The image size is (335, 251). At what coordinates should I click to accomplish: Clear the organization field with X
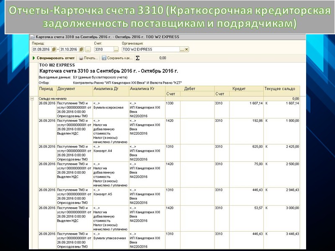186,49
